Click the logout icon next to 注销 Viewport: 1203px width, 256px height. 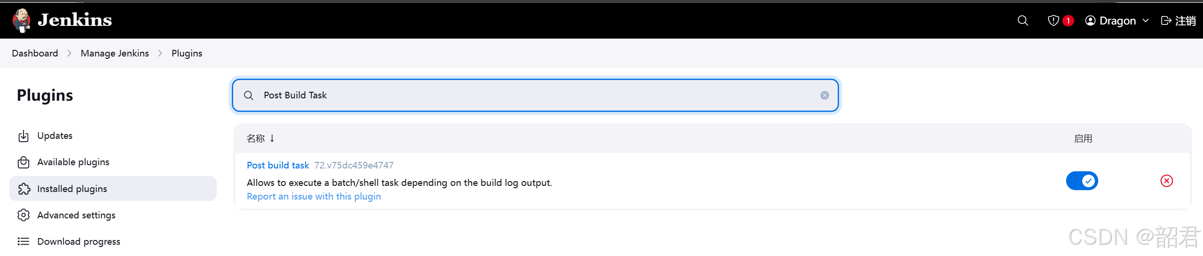[1166, 21]
